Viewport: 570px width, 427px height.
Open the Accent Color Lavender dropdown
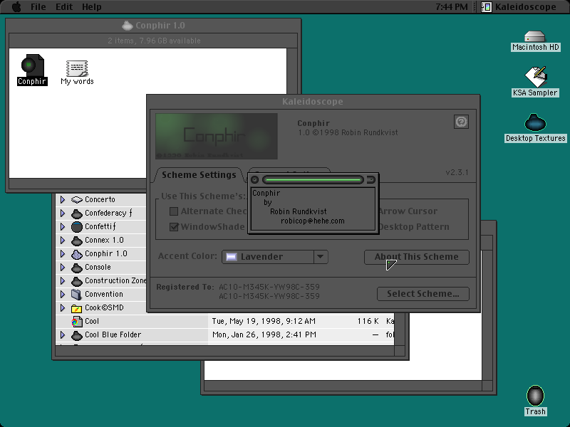coord(275,257)
